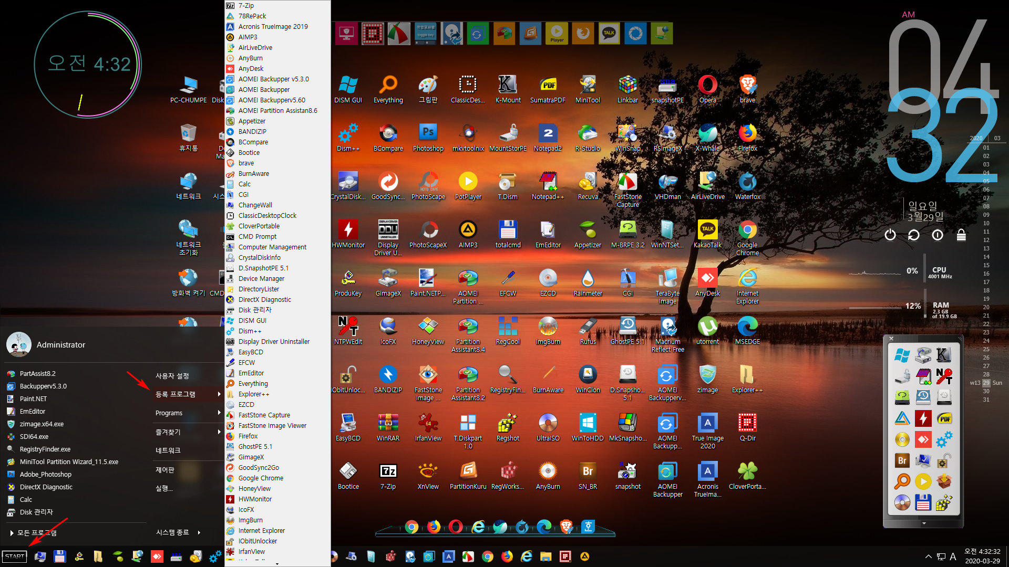
Task: Click the yellow Player icon in top row
Action: (557, 34)
